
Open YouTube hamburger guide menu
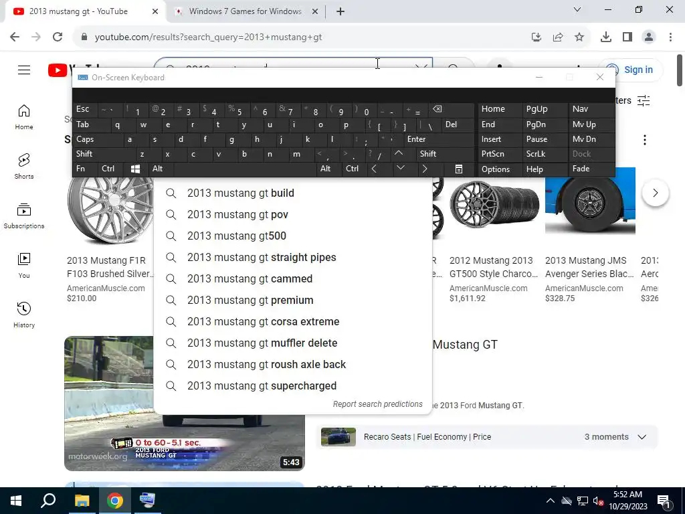point(24,70)
